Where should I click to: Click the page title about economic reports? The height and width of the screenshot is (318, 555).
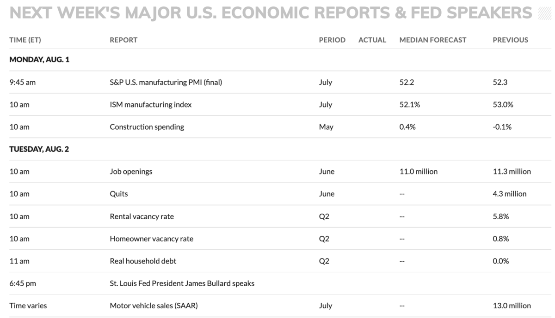271,13
